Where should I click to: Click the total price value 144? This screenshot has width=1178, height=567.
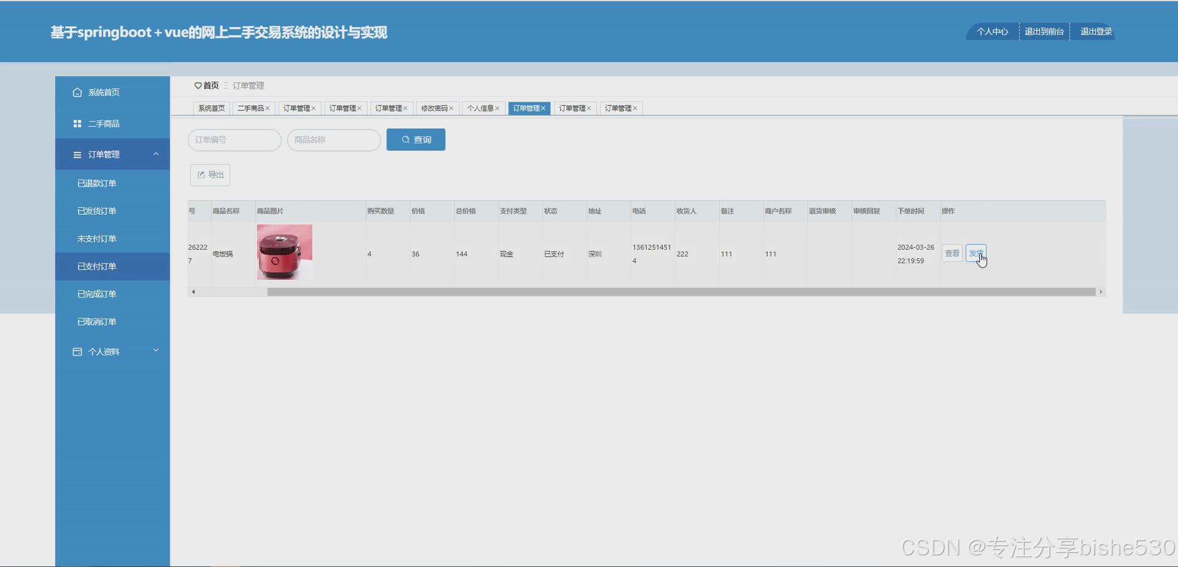click(x=461, y=254)
